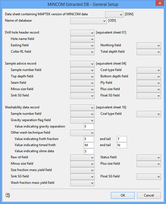Click the Cancel button

point(149,195)
